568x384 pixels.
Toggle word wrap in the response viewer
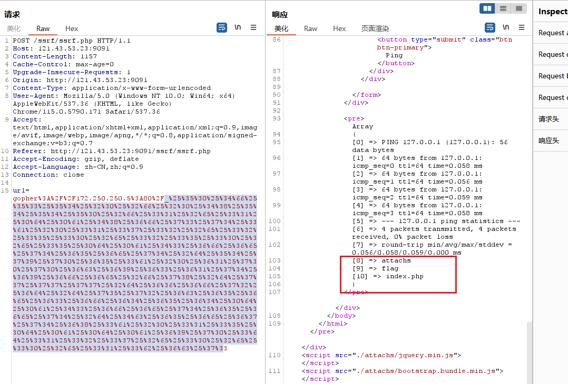(490, 27)
